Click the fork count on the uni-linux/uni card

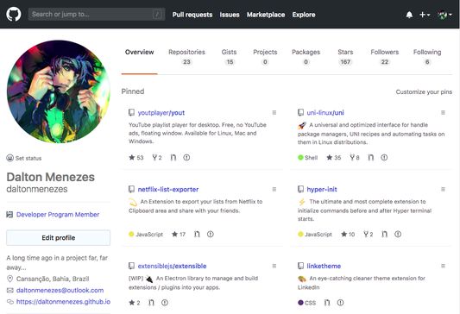(355, 158)
